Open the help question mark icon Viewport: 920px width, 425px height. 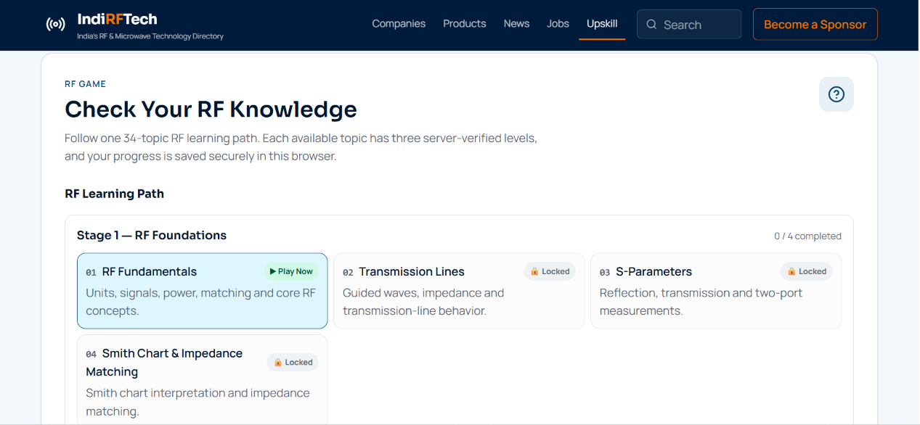[x=836, y=94]
